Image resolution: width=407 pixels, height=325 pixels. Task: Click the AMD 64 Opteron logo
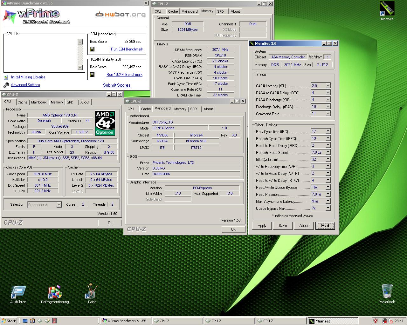tap(105, 123)
